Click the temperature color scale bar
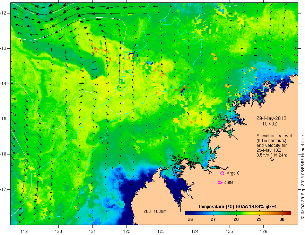Viewport: 305px width, 235px height. pyautogui.click(x=238, y=213)
